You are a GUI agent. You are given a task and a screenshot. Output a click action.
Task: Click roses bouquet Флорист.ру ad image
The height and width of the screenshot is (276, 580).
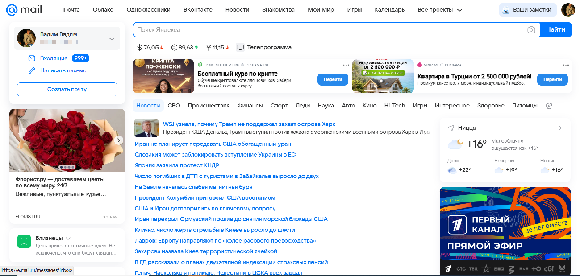(67, 140)
